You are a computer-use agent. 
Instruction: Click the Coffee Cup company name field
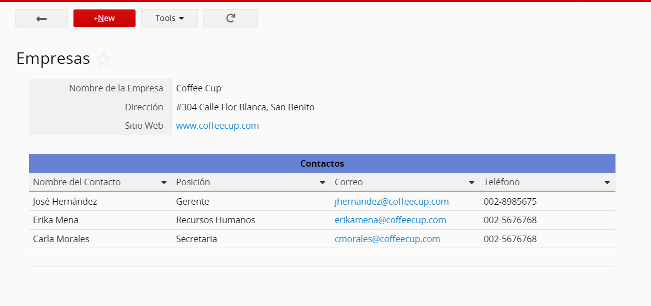coord(198,88)
